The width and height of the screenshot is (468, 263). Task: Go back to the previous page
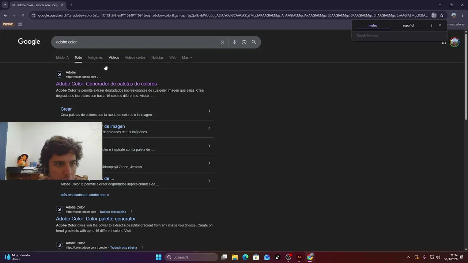click(x=5, y=15)
